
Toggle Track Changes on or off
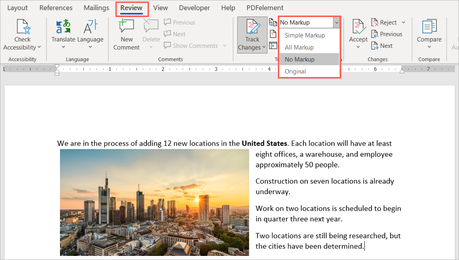click(252, 28)
